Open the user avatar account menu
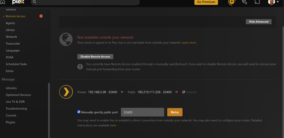The height and width of the screenshot is (138, 284). [x=273, y=2]
